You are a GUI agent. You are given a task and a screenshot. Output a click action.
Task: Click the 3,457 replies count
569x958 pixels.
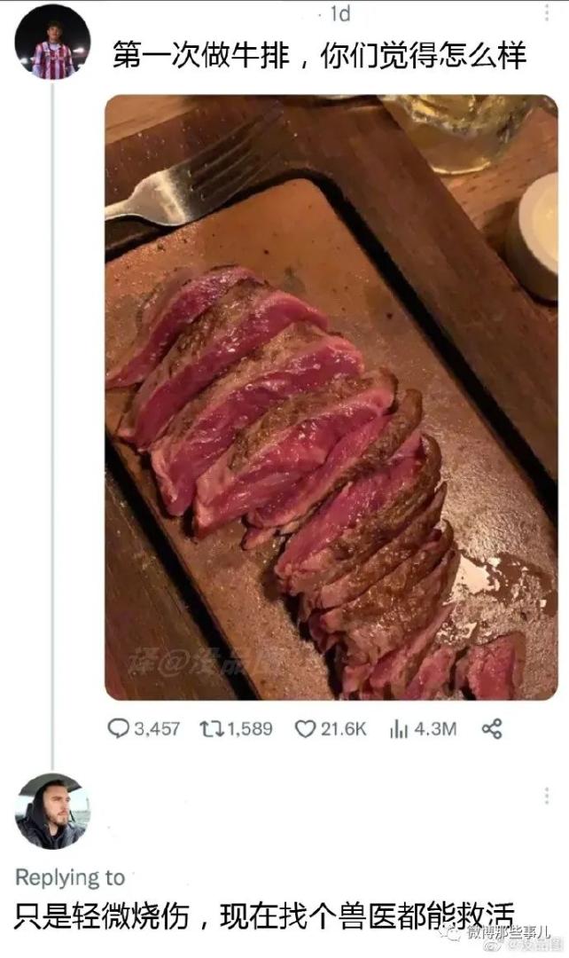point(157,728)
